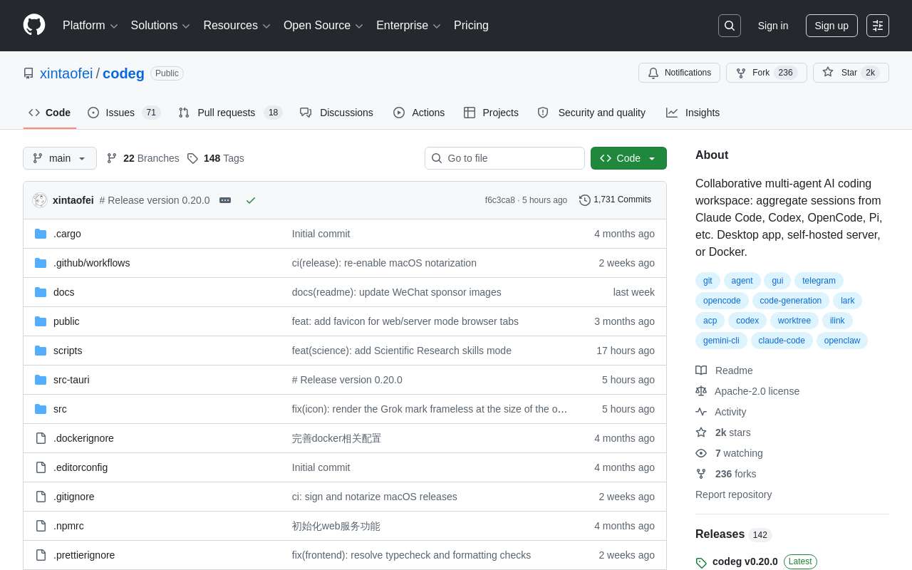
Task: Open commit hash f6c3ca8
Action: (x=499, y=200)
